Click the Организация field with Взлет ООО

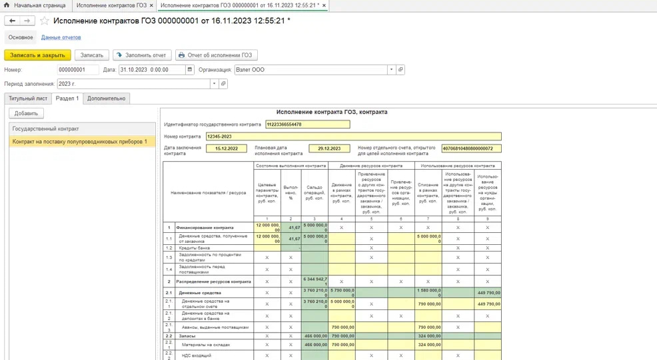pyautogui.click(x=311, y=70)
